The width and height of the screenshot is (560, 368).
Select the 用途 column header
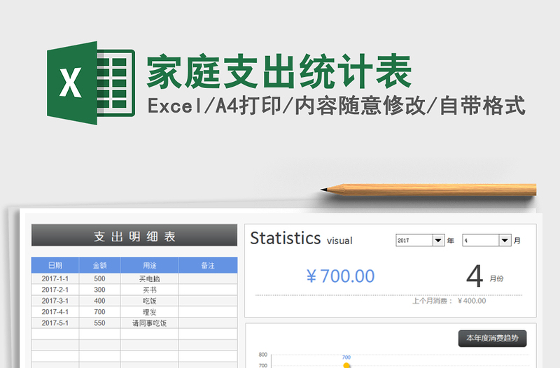click(x=149, y=265)
